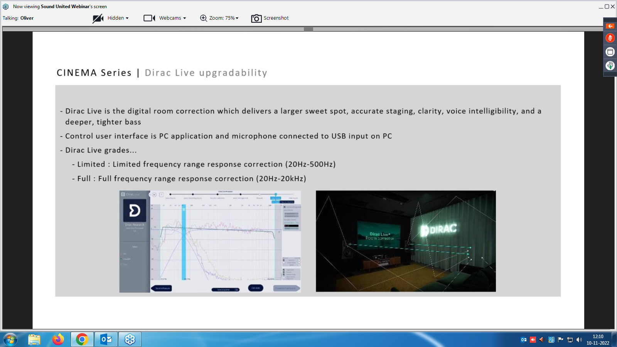Screen dimensions: 617x347
Task: Click the viewer toolbar grab handle bar
Action: click(x=308, y=29)
